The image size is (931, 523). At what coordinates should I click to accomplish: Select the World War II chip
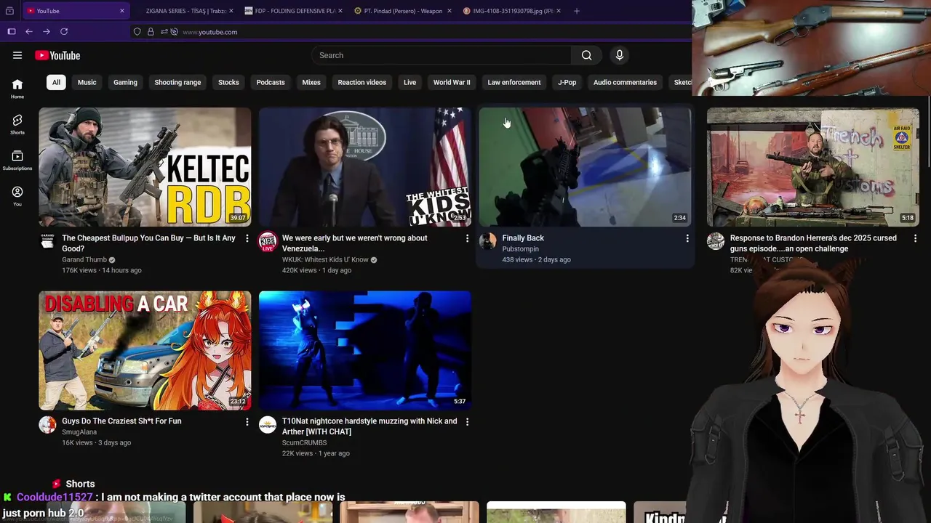pos(452,82)
